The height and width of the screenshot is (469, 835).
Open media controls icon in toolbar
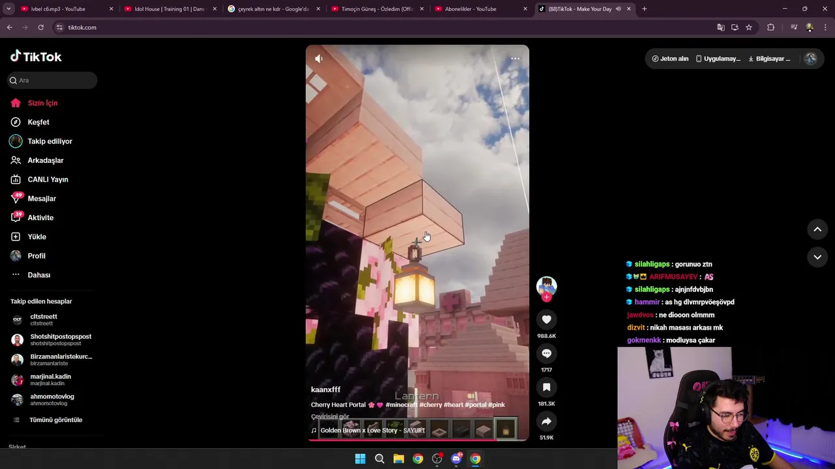click(794, 27)
